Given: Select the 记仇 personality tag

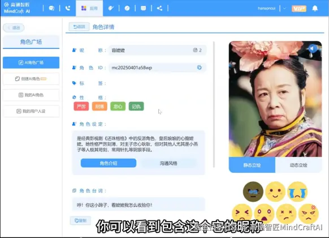Looking at the screenshot, I should click(136, 107).
